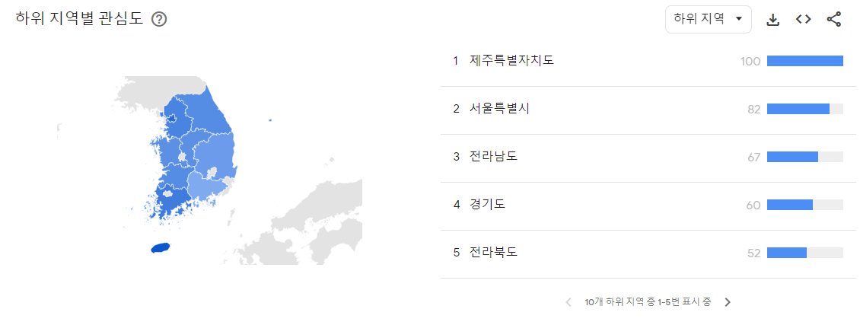Click the share icon
Image resolution: width=860 pixels, height=325 pixels.
point(833,20)
